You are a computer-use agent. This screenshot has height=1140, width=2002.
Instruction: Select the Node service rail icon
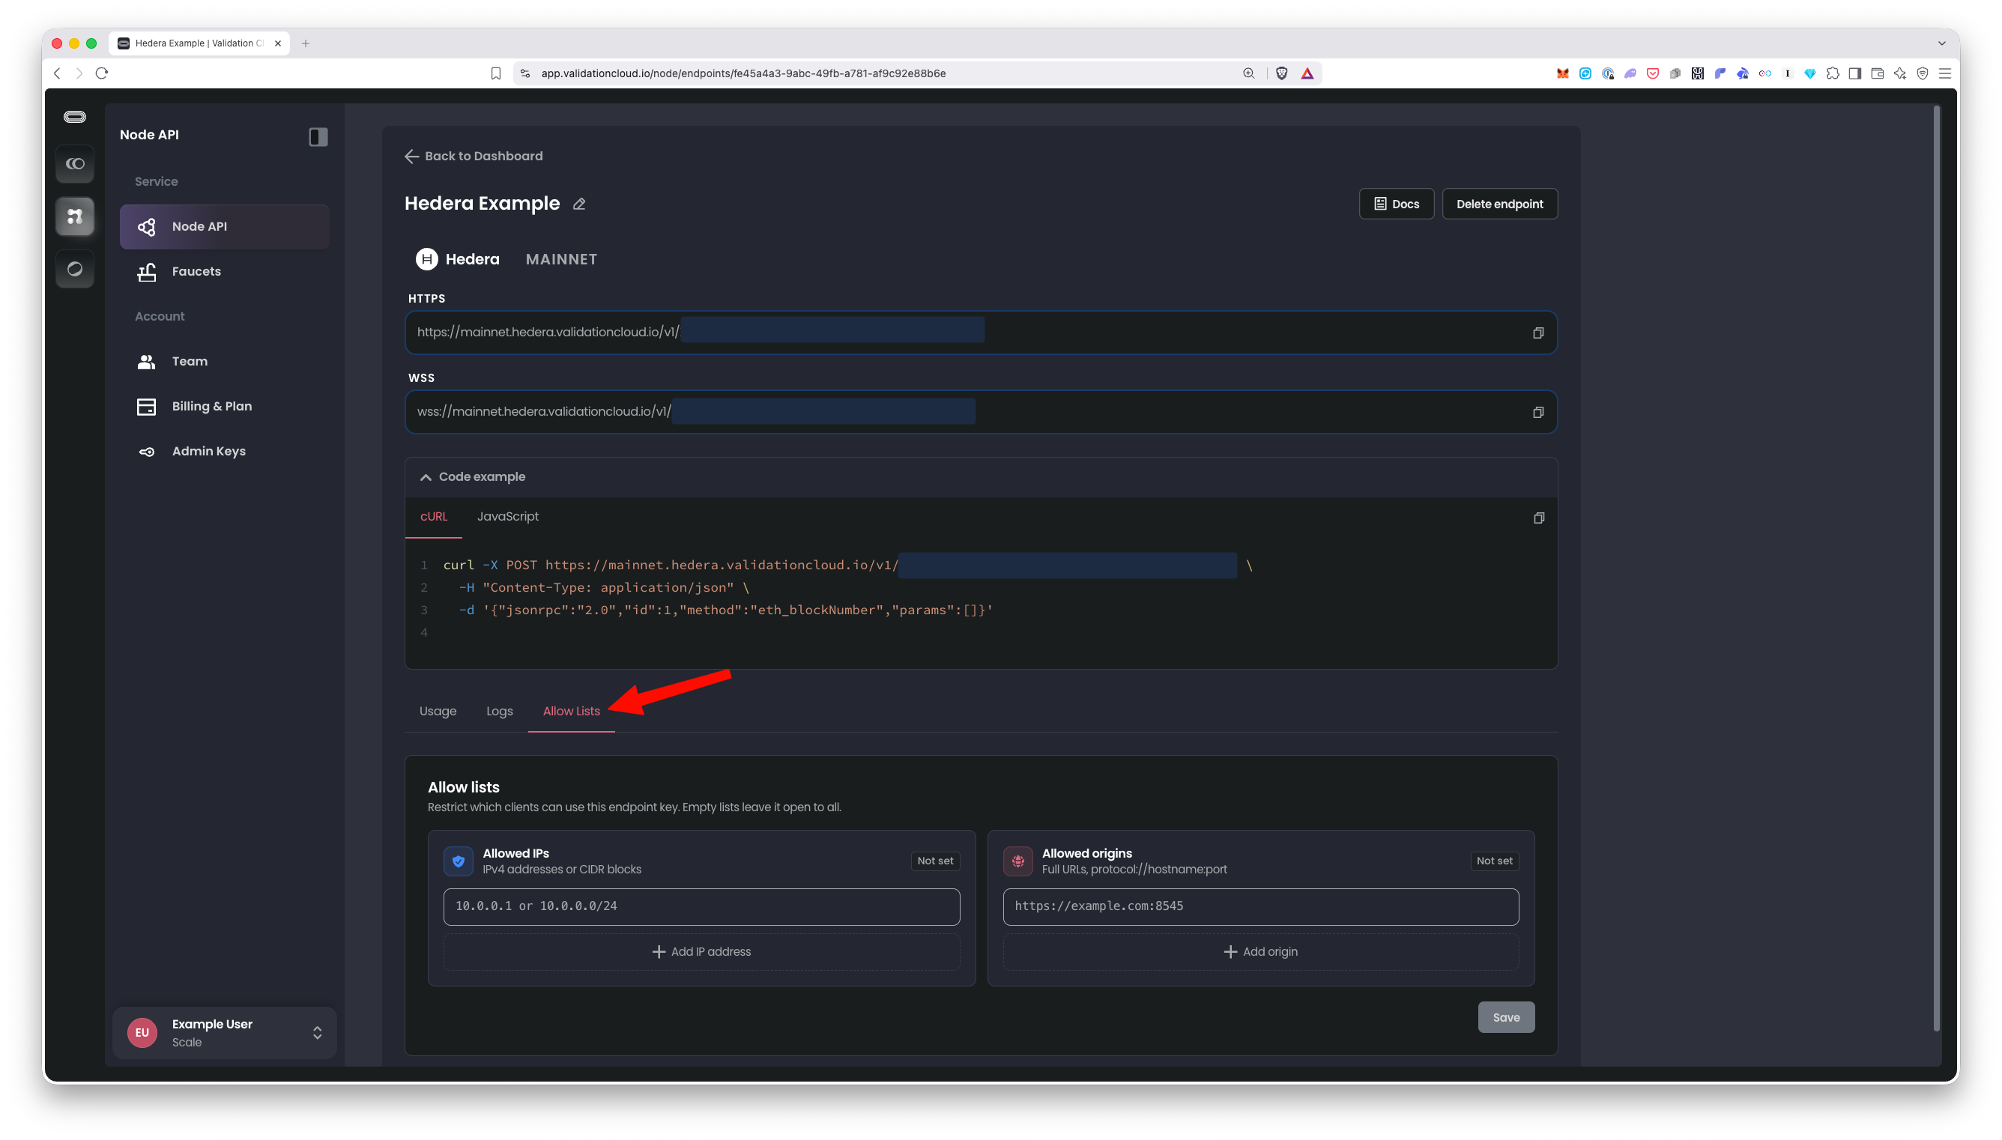tap(75, 216)
